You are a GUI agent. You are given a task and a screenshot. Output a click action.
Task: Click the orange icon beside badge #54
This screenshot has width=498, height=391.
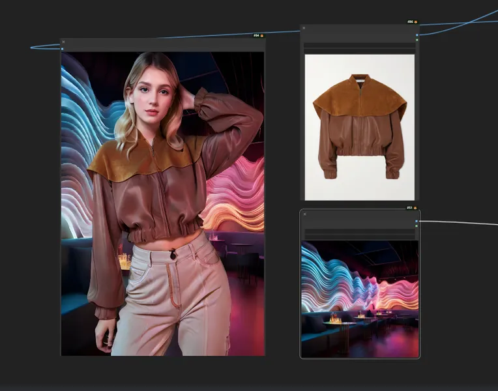click(262, 35)
